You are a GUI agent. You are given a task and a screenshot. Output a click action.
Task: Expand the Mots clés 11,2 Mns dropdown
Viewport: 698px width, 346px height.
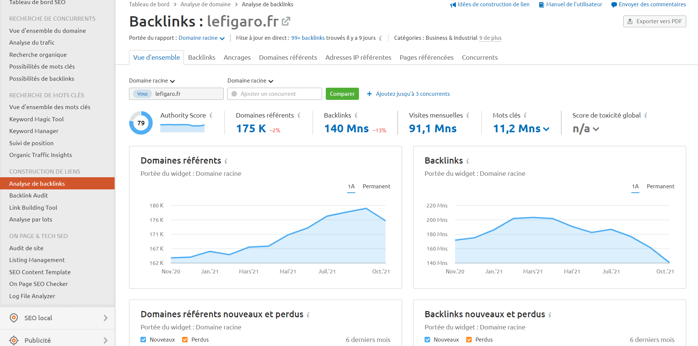521,129
